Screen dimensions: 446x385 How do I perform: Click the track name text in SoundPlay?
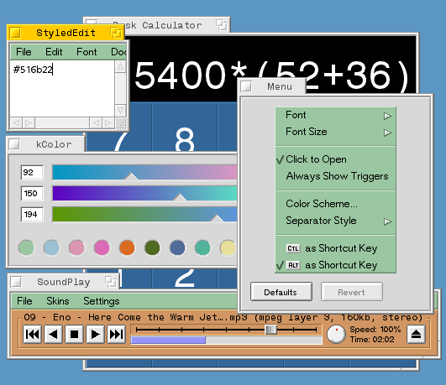coord(223,317)
